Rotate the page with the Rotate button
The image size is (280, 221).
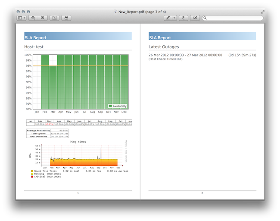[184, 18]
